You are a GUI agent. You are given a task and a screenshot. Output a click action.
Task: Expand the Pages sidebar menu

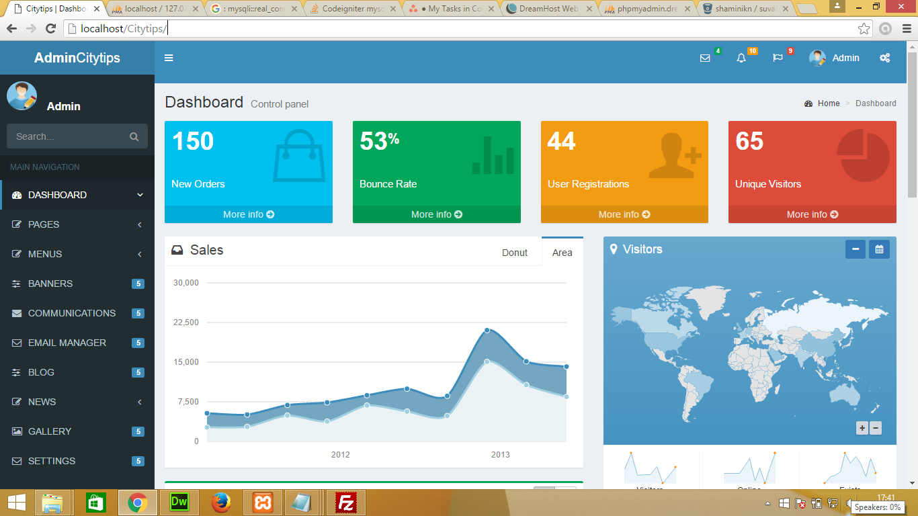pos(77,224)
